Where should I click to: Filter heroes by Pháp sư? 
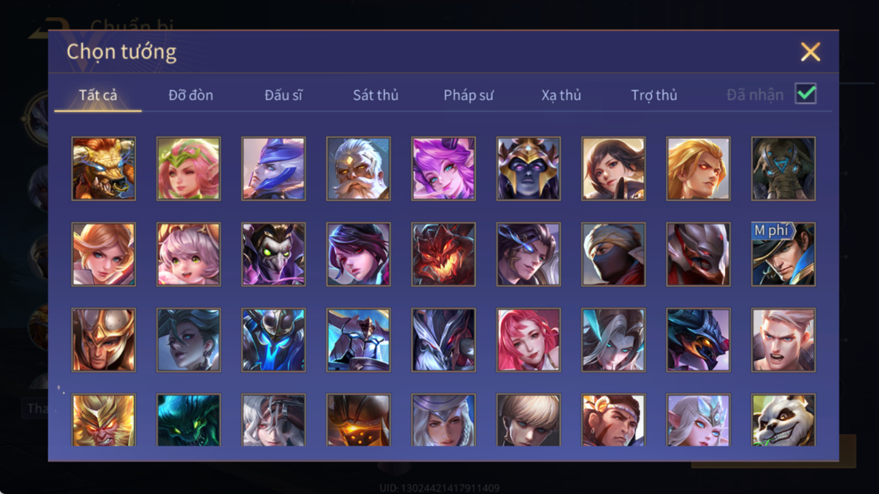click(x=468, y=95)
